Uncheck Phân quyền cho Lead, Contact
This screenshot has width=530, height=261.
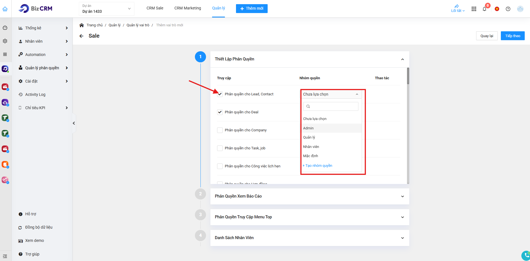pyautogui.click(x=220, y=94)
